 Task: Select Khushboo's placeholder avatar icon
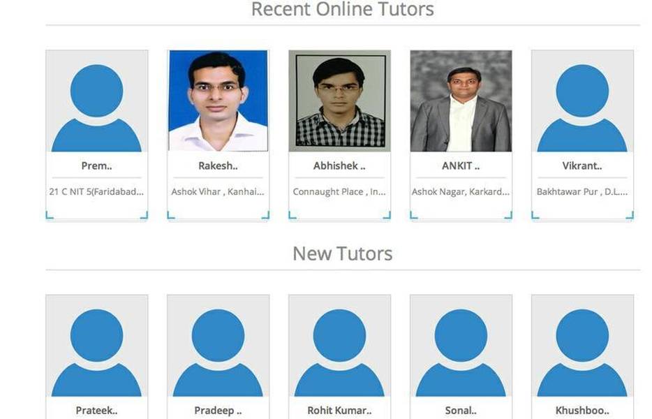tap(582, 346)
